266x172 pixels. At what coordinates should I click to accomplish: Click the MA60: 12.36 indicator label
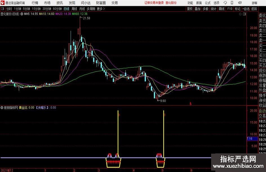(x=80, y=14)
